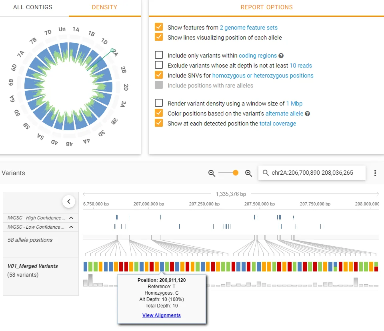
Task: Switch to the All Contigs tab
Action: [33, 7]
